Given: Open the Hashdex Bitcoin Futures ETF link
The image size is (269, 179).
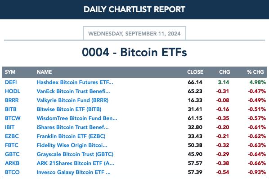Looking at the screenshot, I should (75, 82).
